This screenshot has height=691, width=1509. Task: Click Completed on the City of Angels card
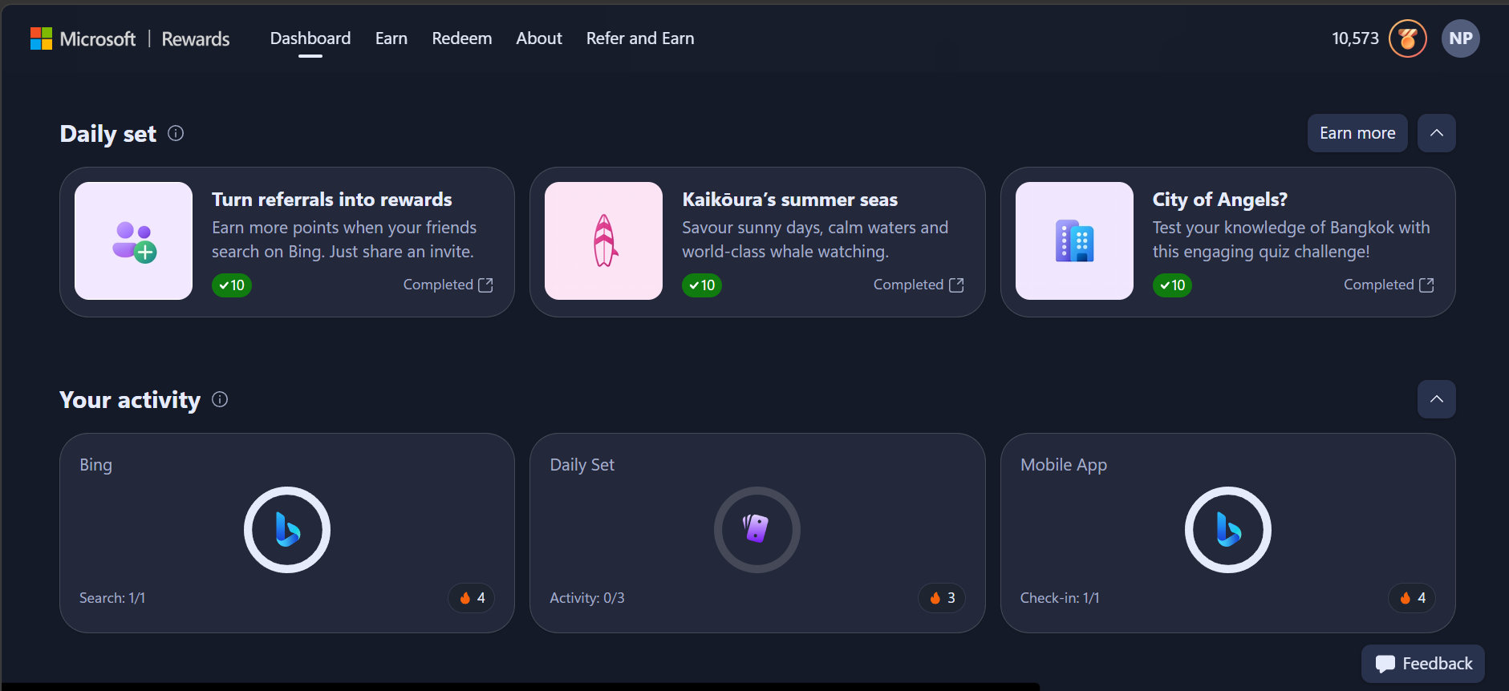[1379, 285]
